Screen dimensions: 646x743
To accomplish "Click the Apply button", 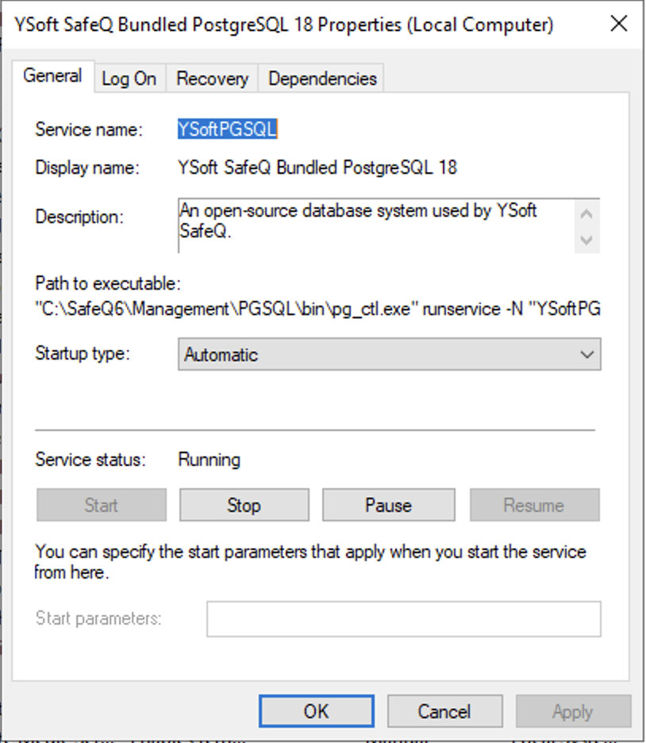I will click(572, 711).
